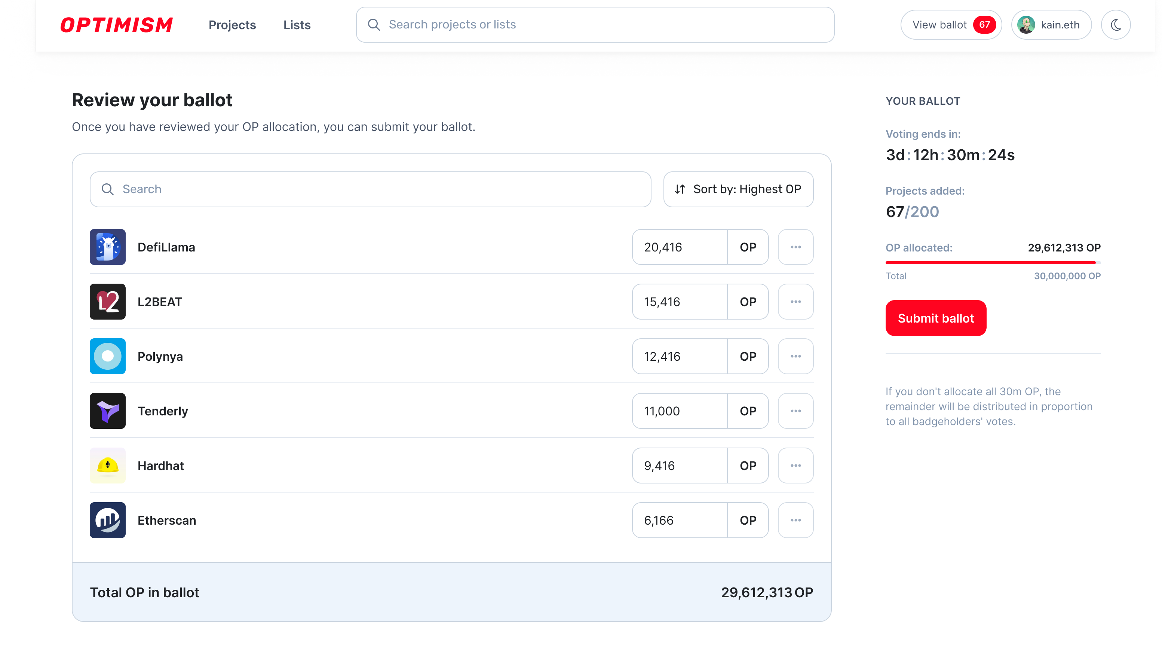Focus the ballot Search input
The width and height of the screenshot is (1162, 656).
370,189
